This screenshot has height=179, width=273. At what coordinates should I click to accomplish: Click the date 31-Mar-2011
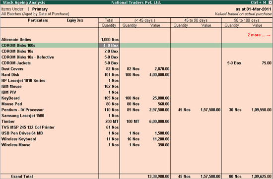tap(259, 9)
